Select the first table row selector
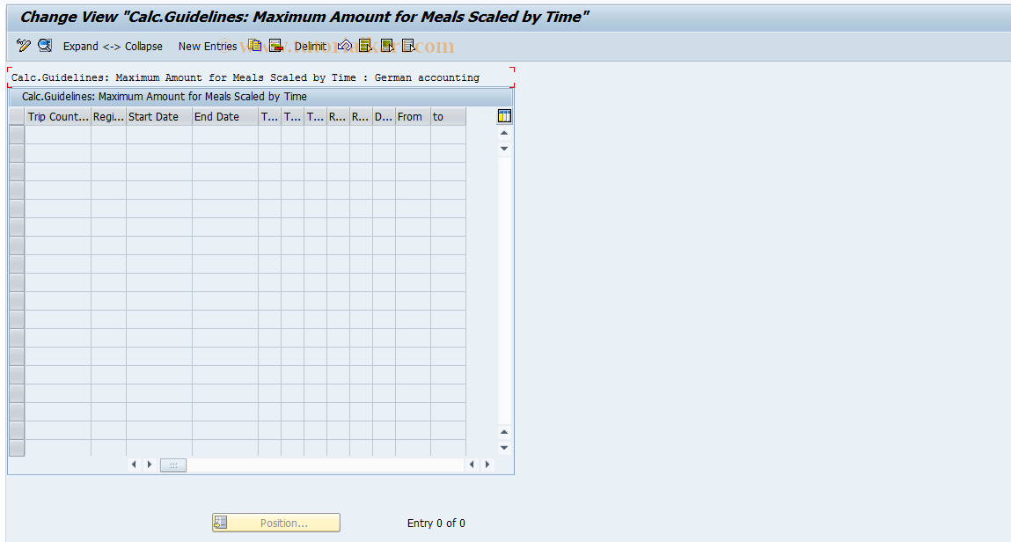 tap(17, 134)
